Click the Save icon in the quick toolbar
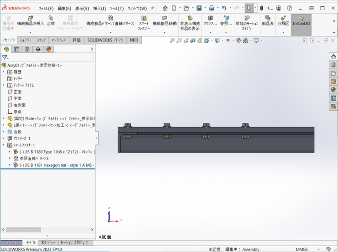 (199, 8)
